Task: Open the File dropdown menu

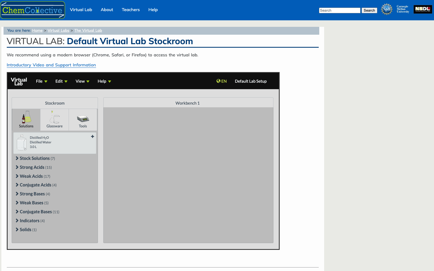Action: (x=42, y=81)
